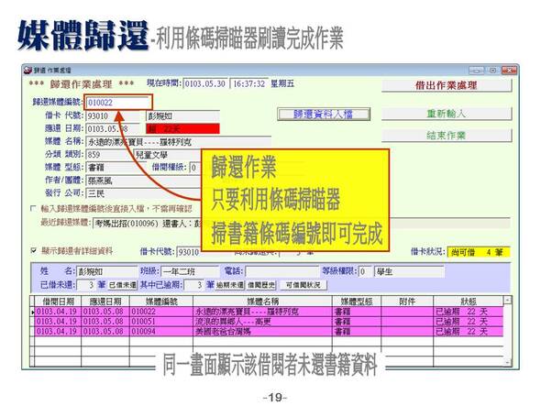Click the 已借未還 button
This screenshot has width=541, height=406.
(x=123, y=285)
